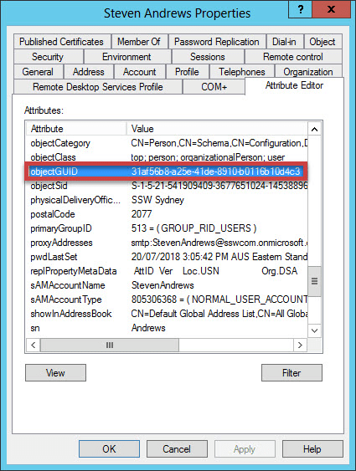356x471 pixels.
Task: Click the View button
Action: pyautogui.click(x=55, y=373)
